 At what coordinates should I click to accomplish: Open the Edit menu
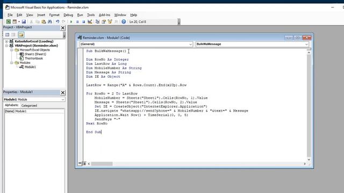[x=19, y=15]
